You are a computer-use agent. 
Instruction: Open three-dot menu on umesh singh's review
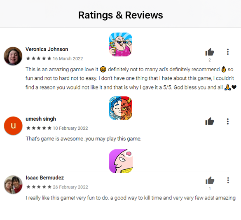click(x=228, y=121)
